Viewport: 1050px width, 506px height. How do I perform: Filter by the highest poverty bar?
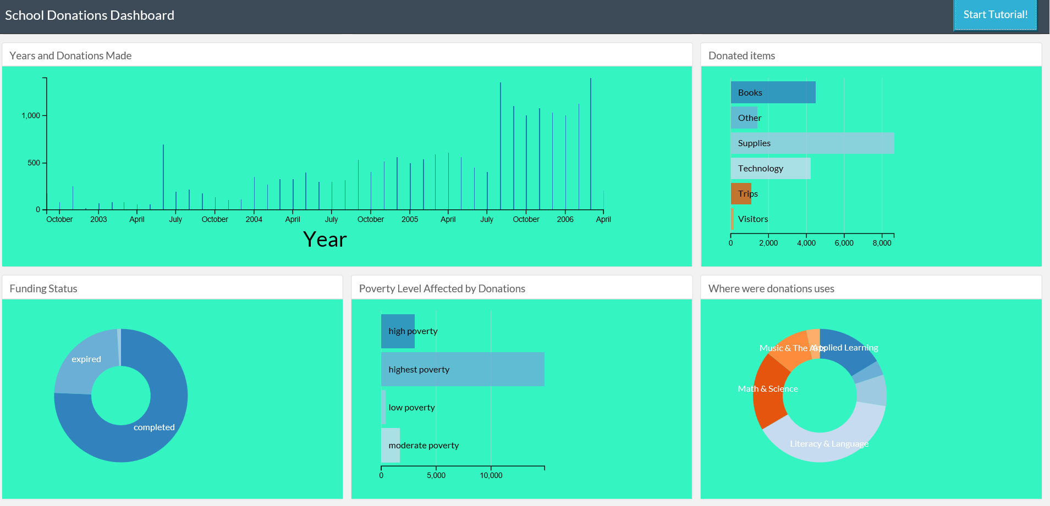point(462,369)
